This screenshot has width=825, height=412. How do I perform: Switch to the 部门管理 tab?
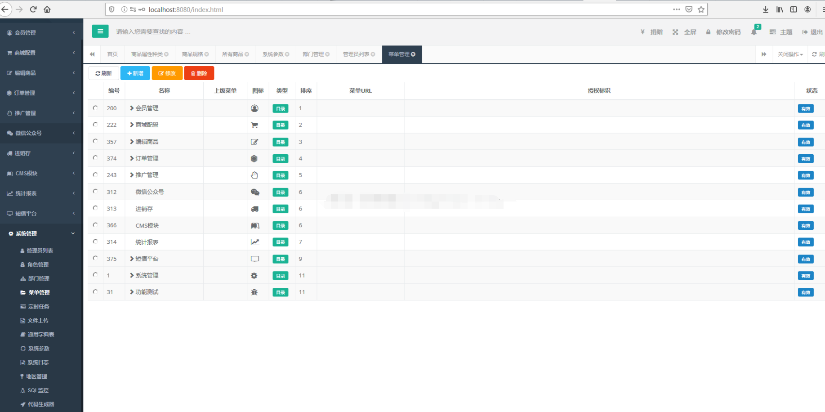pyautogui.click(x=313, y=54)
